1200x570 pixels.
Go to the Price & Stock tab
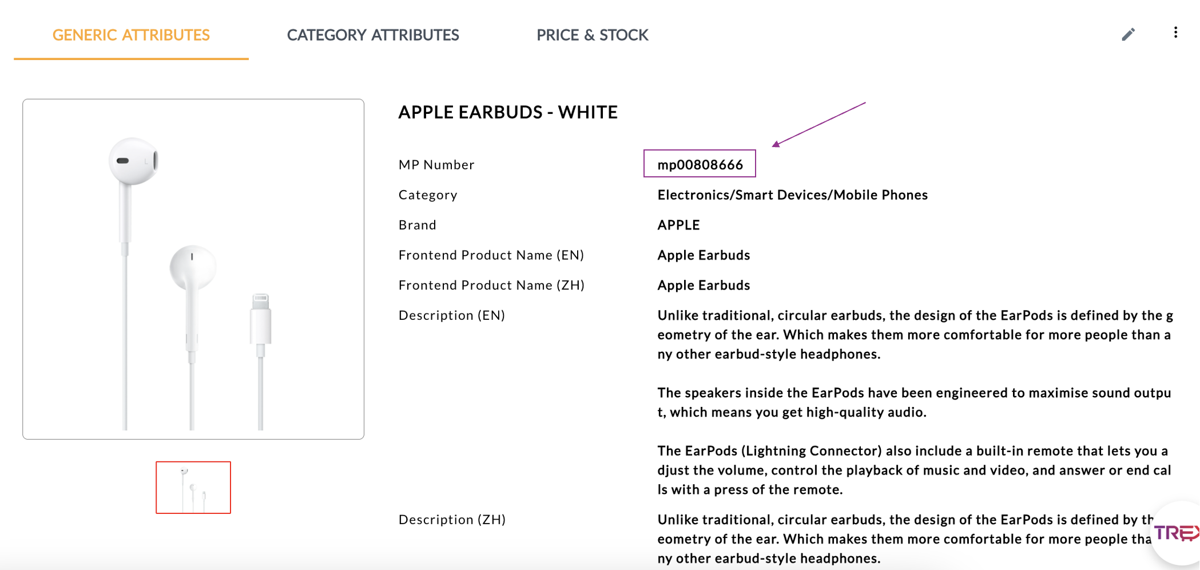(592, 35)
